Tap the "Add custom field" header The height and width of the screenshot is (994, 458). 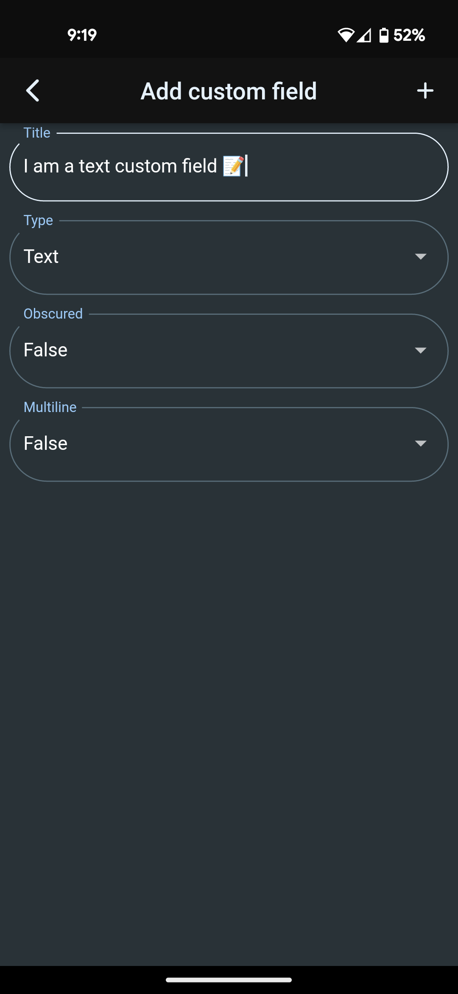[x=229, y=91]
